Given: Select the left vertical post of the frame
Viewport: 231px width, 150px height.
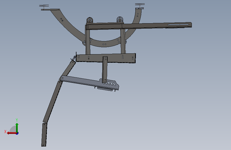Looking at the screenshot, I should pyautogui.click(x=88, y=42).
